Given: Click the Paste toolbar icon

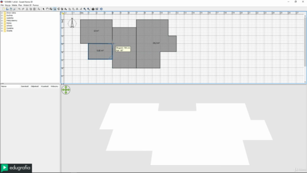Looking at the screenshot, I should coord(35,9).
